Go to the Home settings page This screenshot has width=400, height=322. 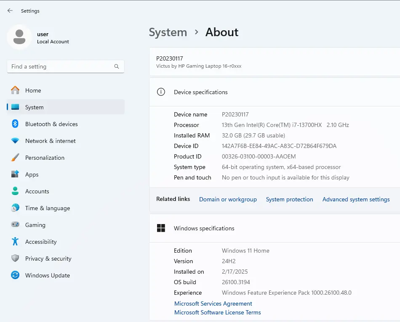(33, 90)
